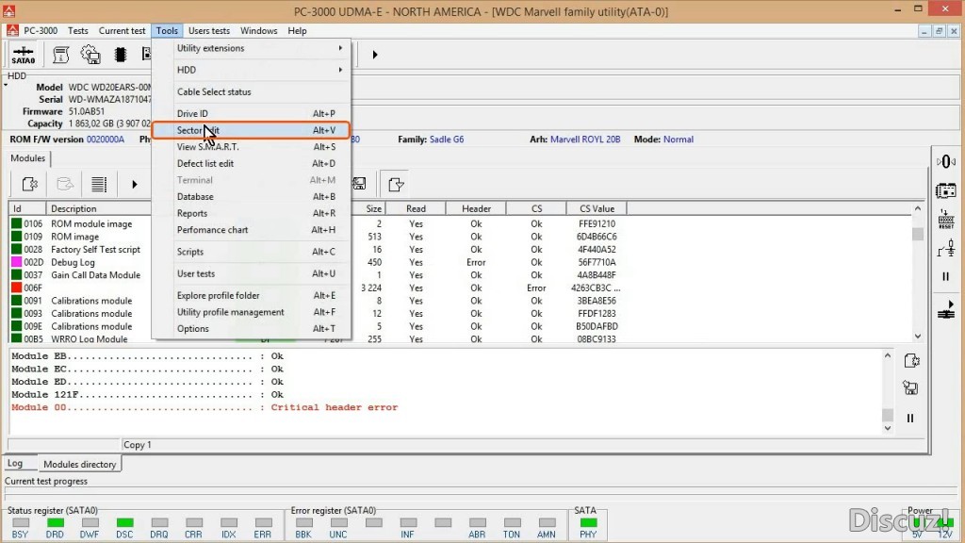965x543 pixels.
Task: Select the Modules tab
Action: pyautogui.click(x=27, y=158)
